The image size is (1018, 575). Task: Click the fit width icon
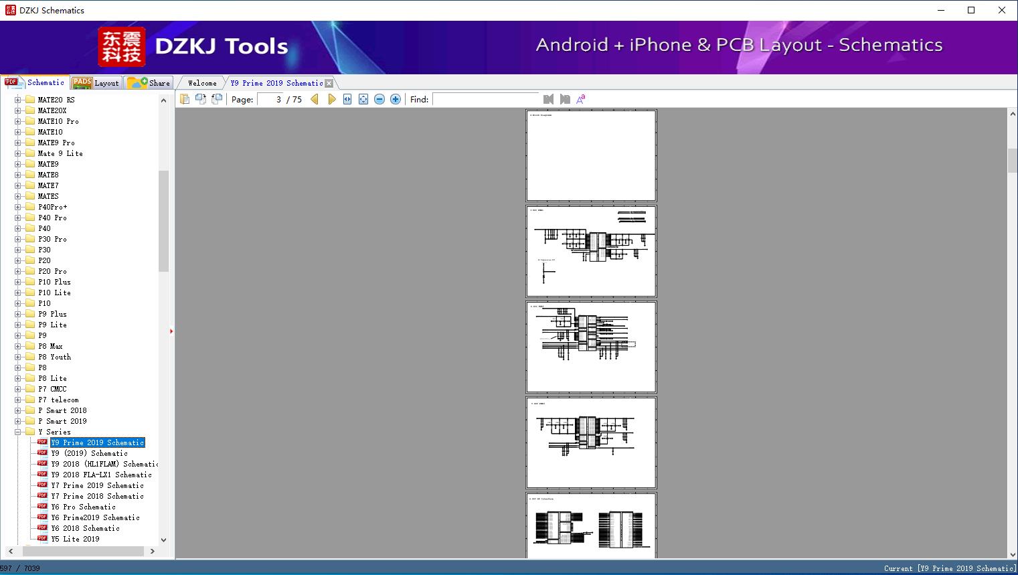(x=347, y=99)
